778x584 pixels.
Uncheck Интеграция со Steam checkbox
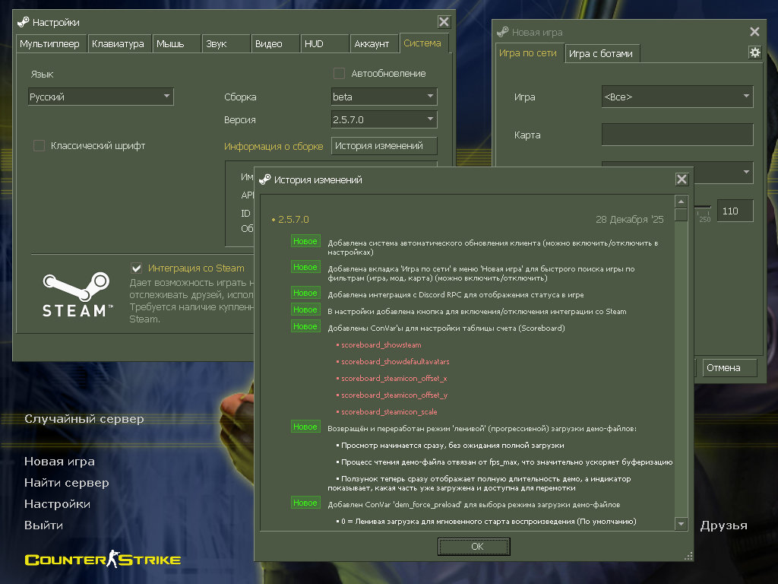[137, 268]
